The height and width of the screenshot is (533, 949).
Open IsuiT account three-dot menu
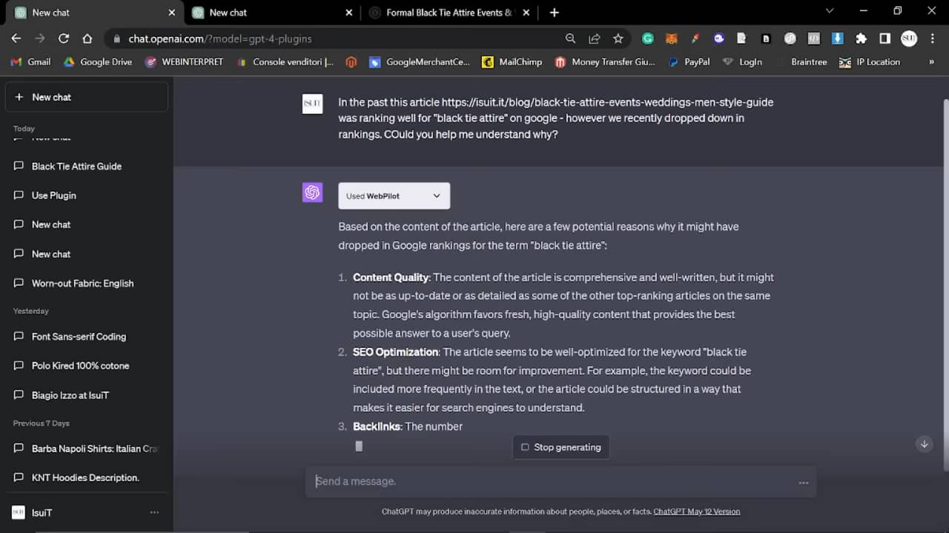(154, 512)
